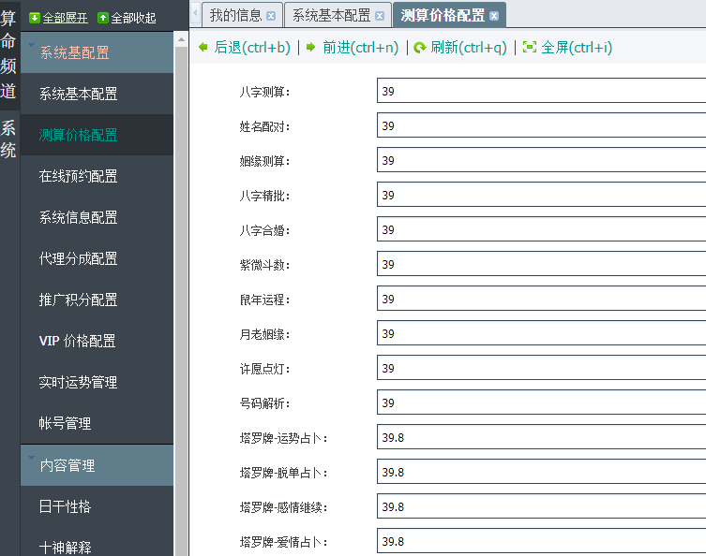Click the fullscreen icon
706x556 pixels.
click(530, 47)
